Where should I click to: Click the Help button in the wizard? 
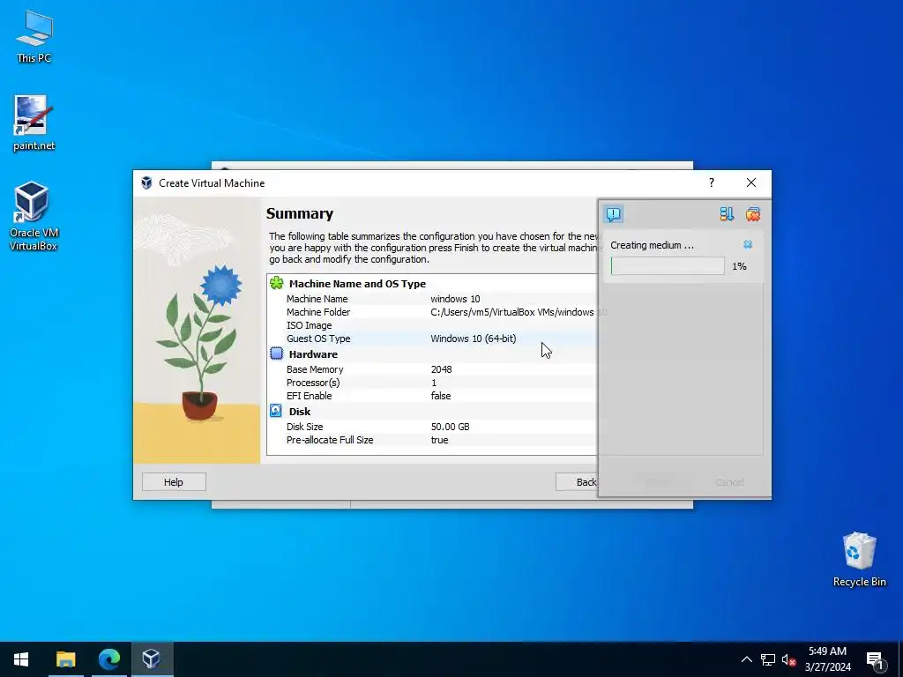point(174,482)
